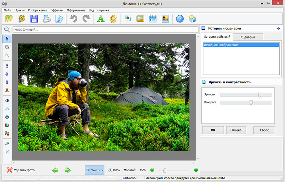Select the half-shaded circle lighten-darken tool
This screenshot has height=182, width=285.
[x=7, y=100]
